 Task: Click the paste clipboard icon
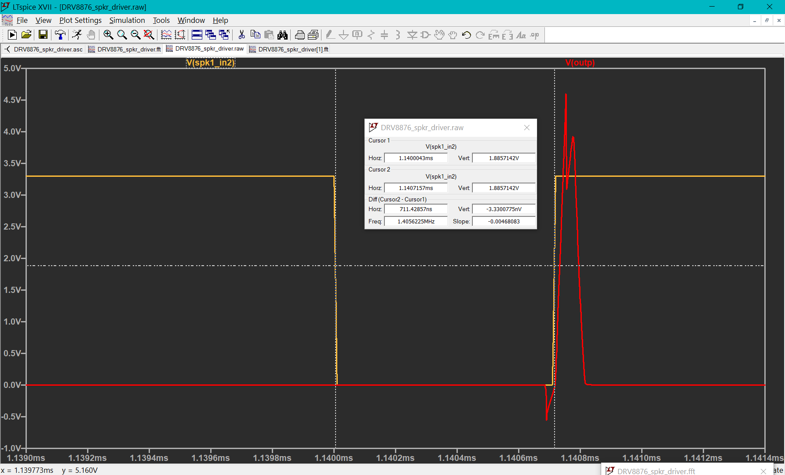pyautogui.click(x=269, y=35)
